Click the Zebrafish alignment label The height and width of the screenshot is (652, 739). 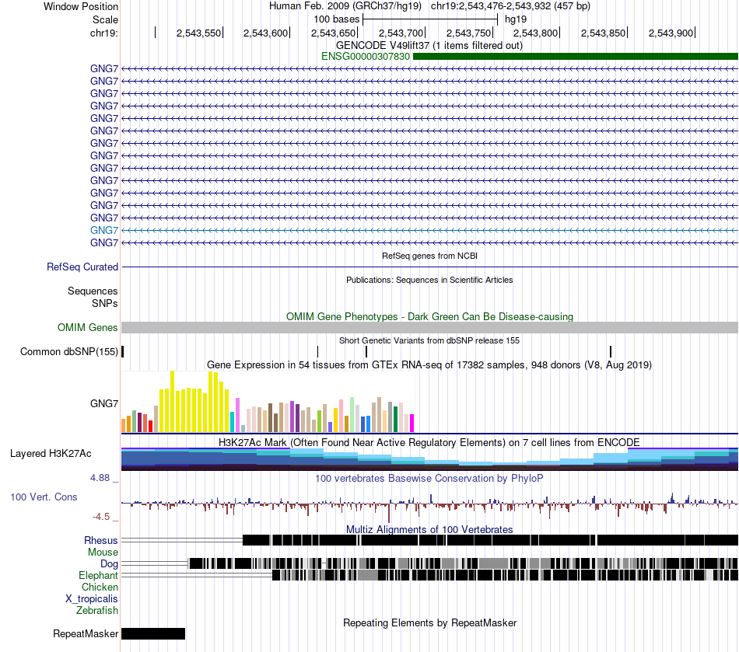coord(97,610)
